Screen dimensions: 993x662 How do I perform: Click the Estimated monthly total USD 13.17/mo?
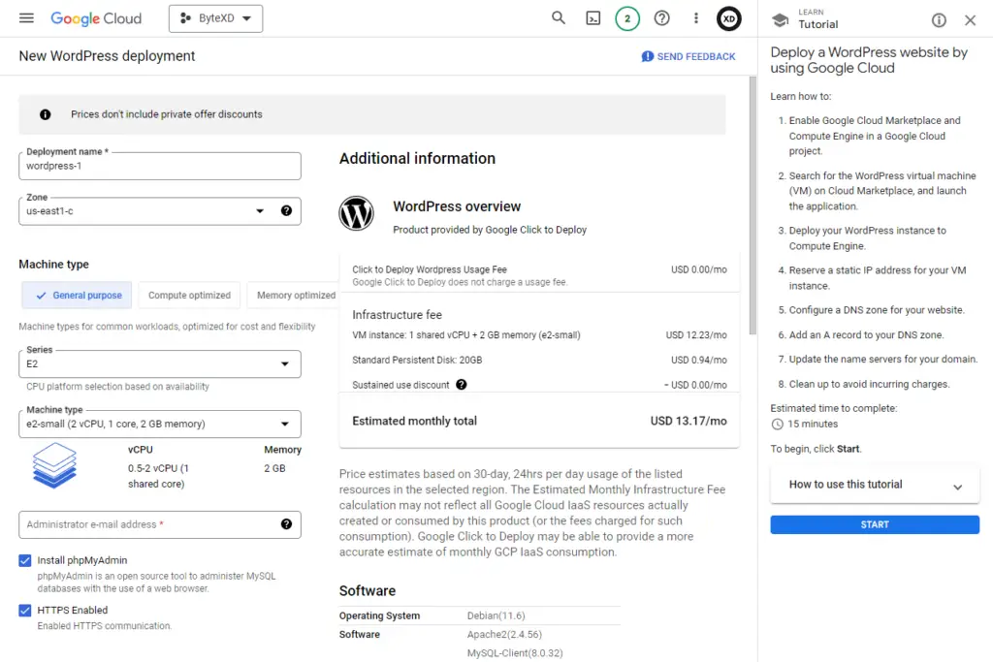689,421
